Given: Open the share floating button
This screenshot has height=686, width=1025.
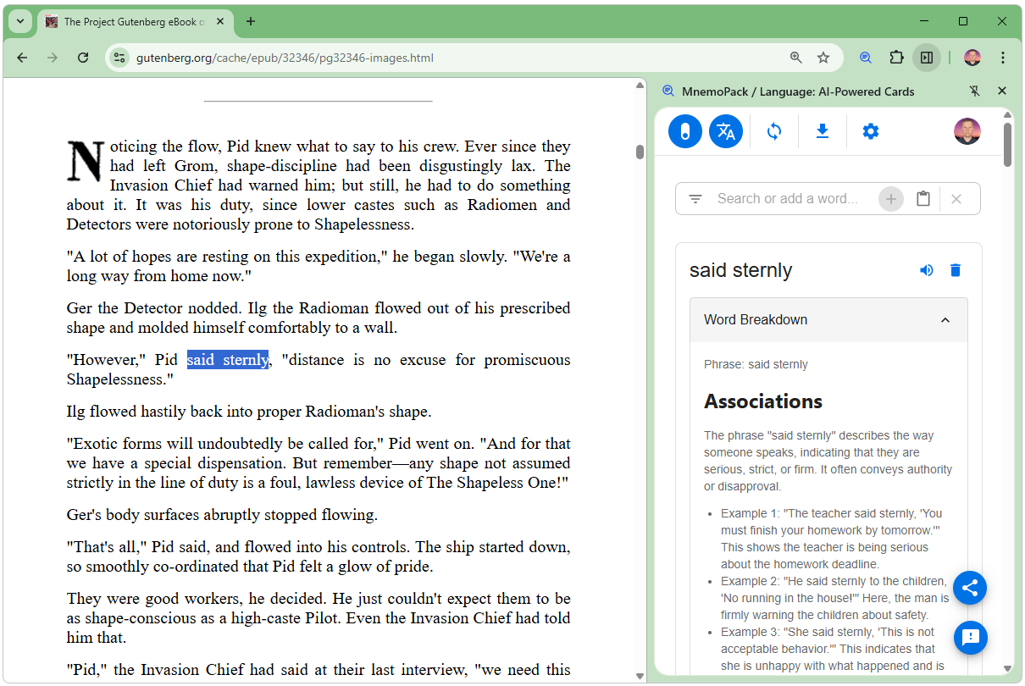Looking at the screenshot, I should click(x=970, y=588).
